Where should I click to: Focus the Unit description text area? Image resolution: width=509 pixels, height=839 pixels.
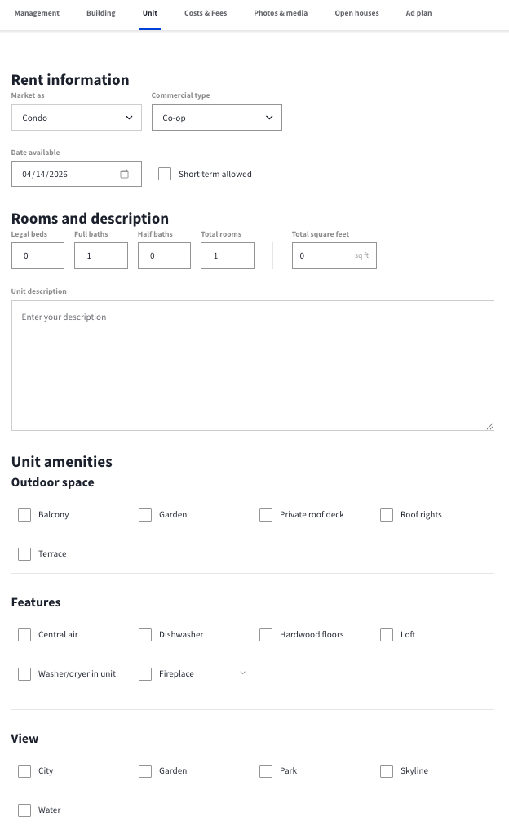[x=252, y=366]
